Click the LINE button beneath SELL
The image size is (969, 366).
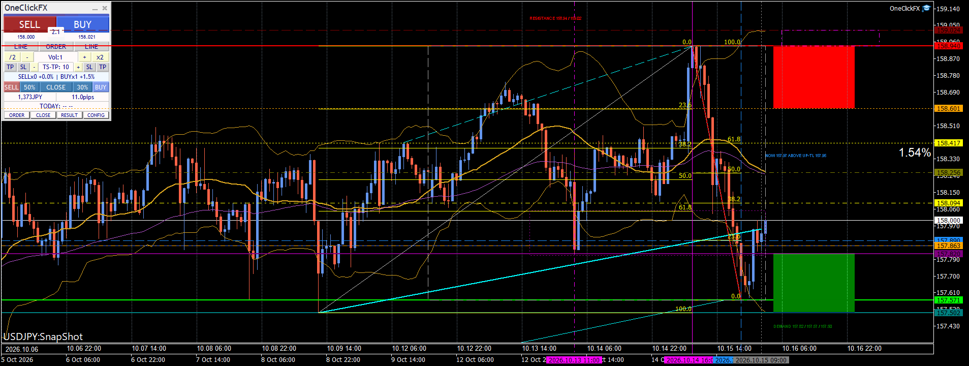pos(21,46)
